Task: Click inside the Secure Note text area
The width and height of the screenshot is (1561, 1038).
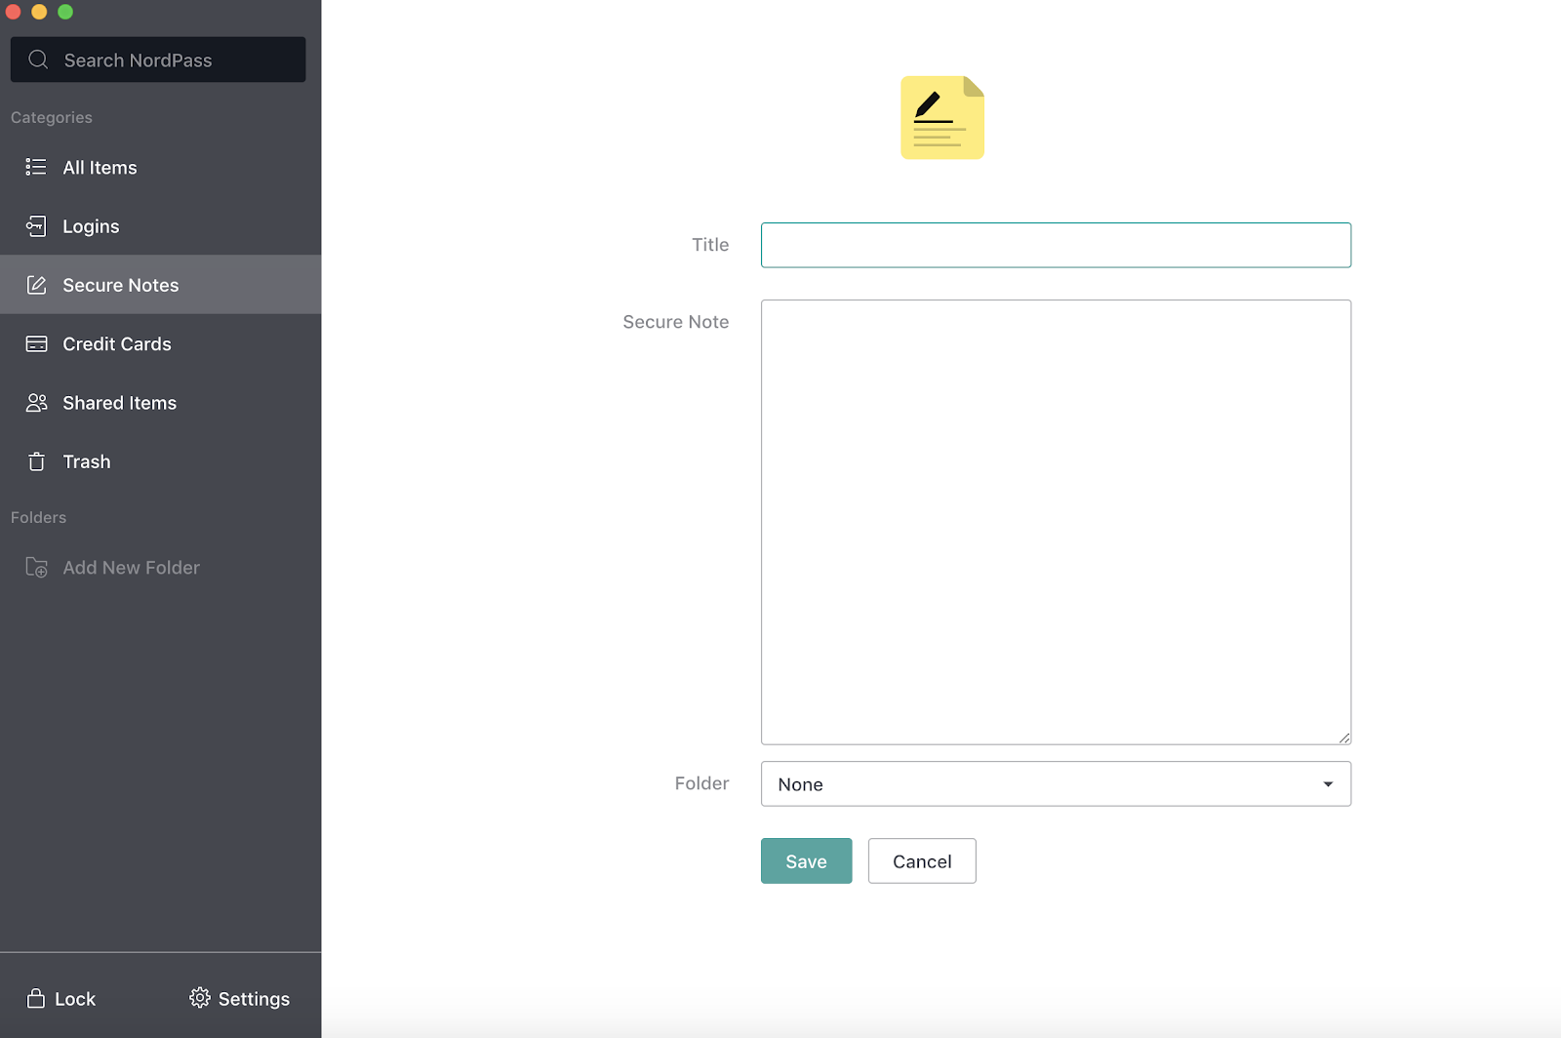Action: (1056, 522)
